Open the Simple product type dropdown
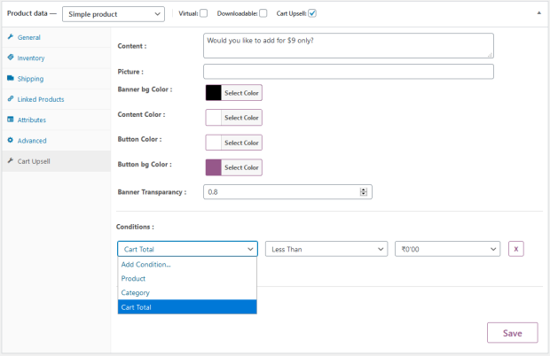 point(114,14)
